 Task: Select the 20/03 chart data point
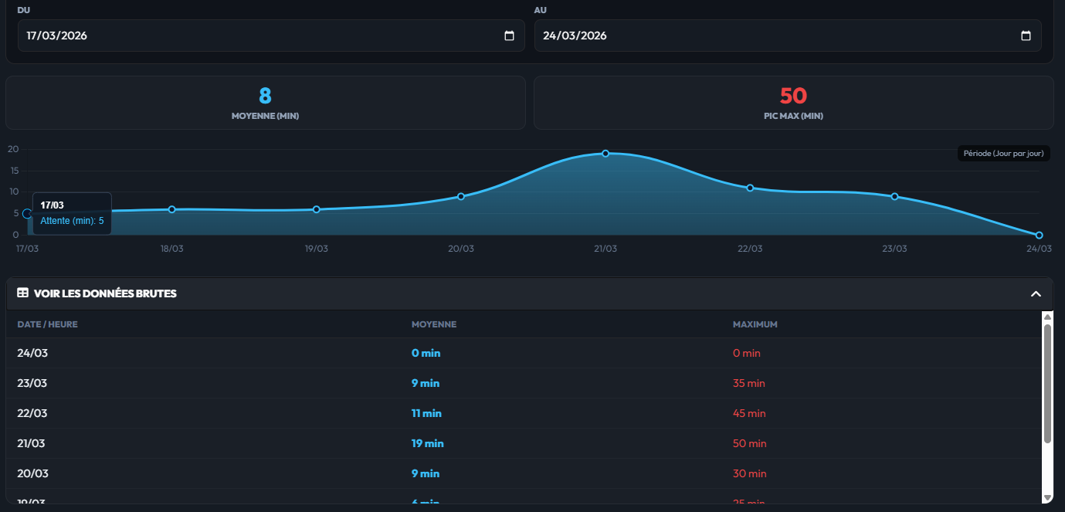[461, 196]
